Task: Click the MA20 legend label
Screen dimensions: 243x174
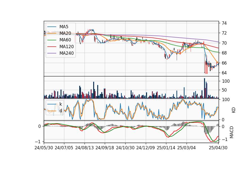Action: [65, 33]
